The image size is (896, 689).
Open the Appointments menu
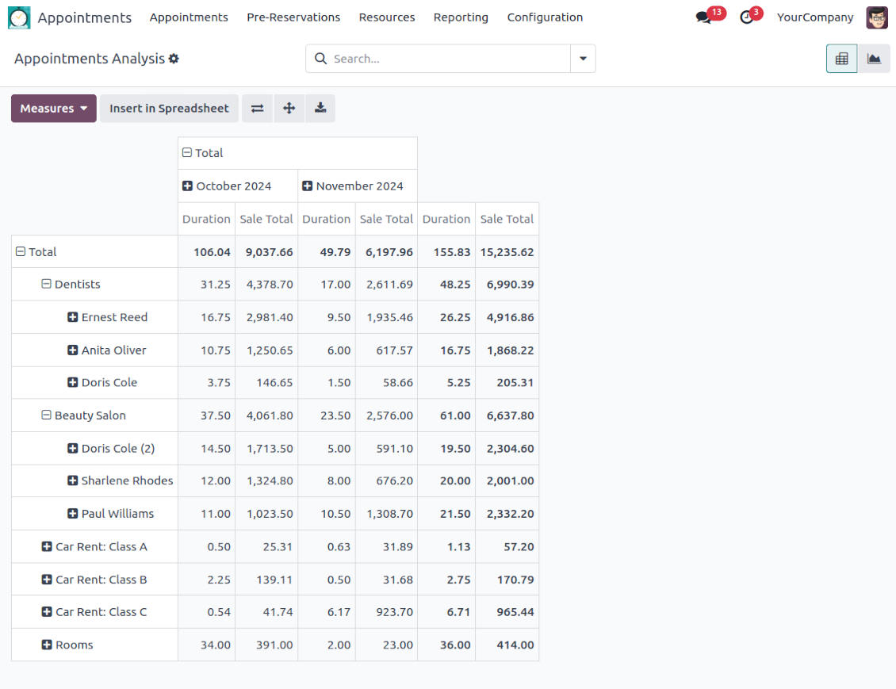(189, 17)
